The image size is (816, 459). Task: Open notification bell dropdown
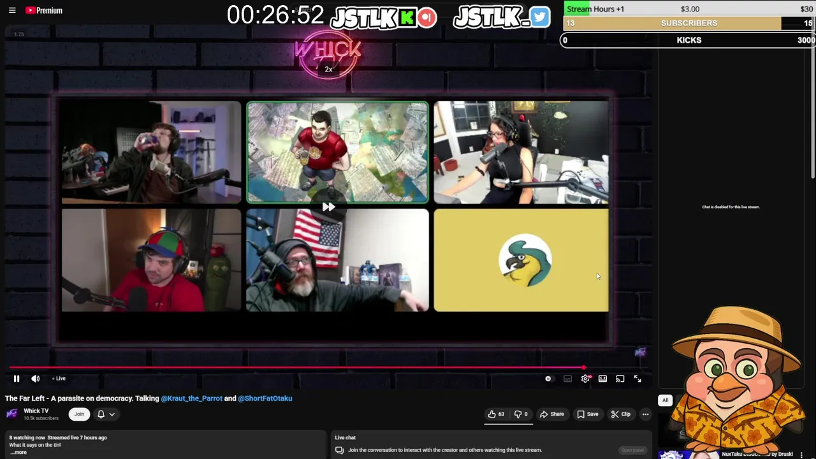click(x=106, y=414)
